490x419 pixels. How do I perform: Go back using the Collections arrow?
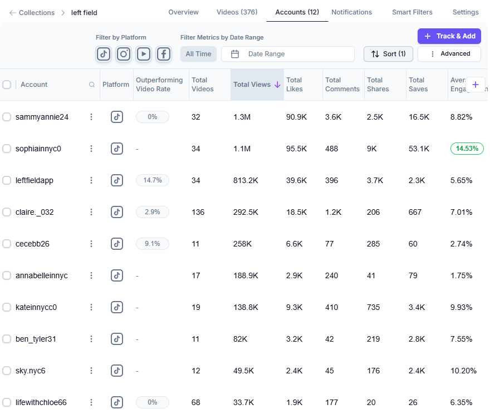pyautogui.click(x=13, y=12)
